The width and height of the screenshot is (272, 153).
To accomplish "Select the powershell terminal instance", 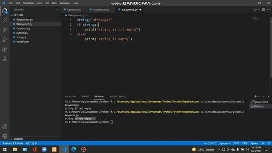I will coord(261,102).
